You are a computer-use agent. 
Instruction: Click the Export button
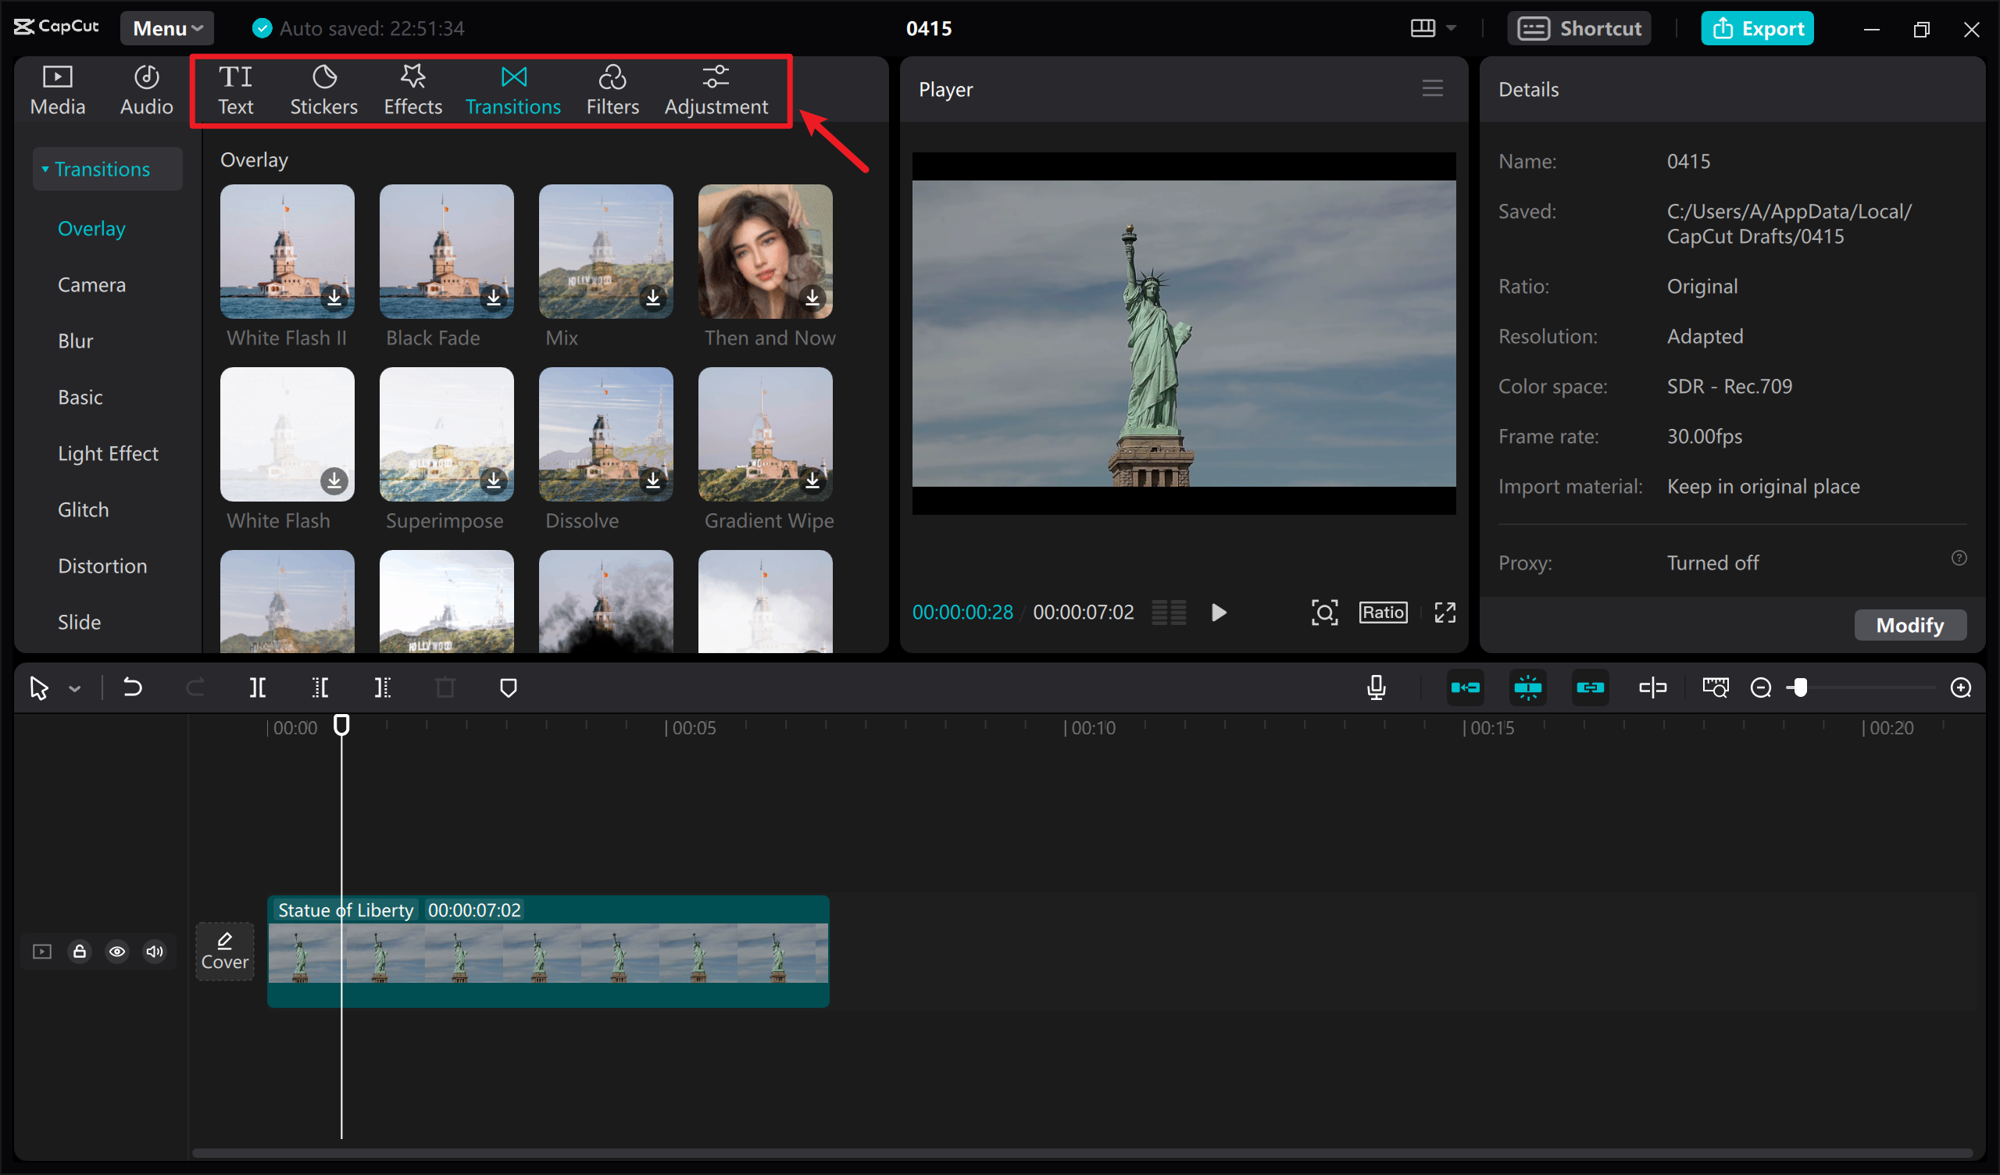(x=1758, y=27)
